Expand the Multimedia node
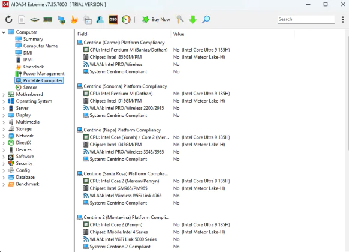Screen dimensions: 349x252 (x=4, y=122)
